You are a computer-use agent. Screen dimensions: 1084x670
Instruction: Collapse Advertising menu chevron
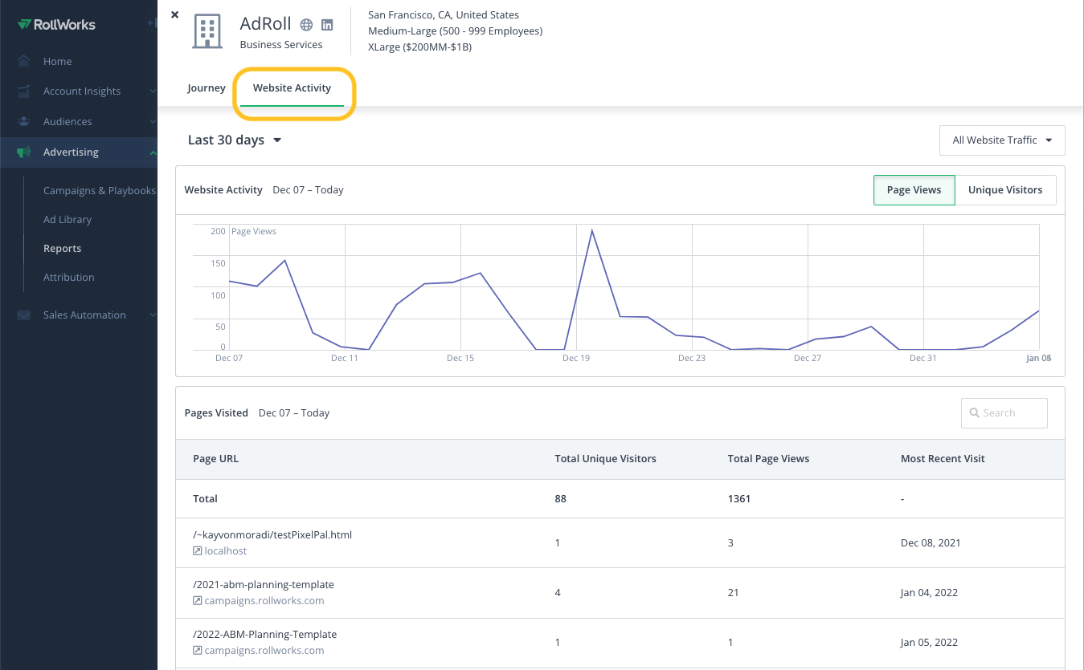(x=153, y=152)
